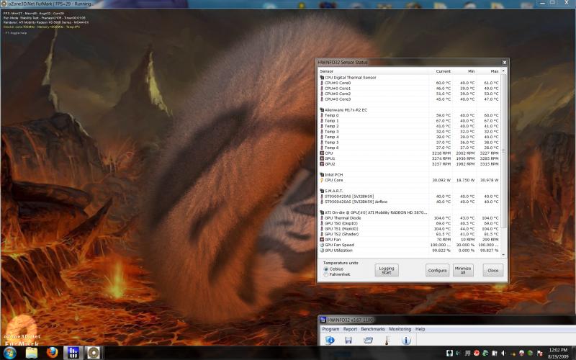Click the blue info about icon in toolbar
Screen dimensions: 576x360
(x=406, y=340)
